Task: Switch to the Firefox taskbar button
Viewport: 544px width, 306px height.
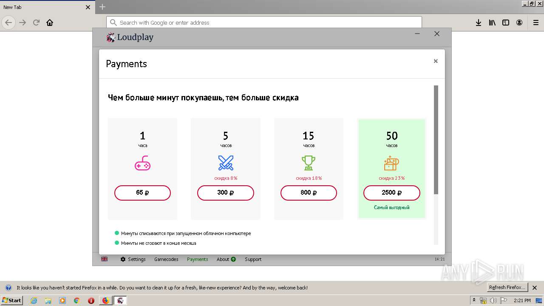Action: [105, 300]
